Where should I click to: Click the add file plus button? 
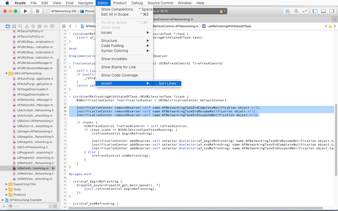4,206
